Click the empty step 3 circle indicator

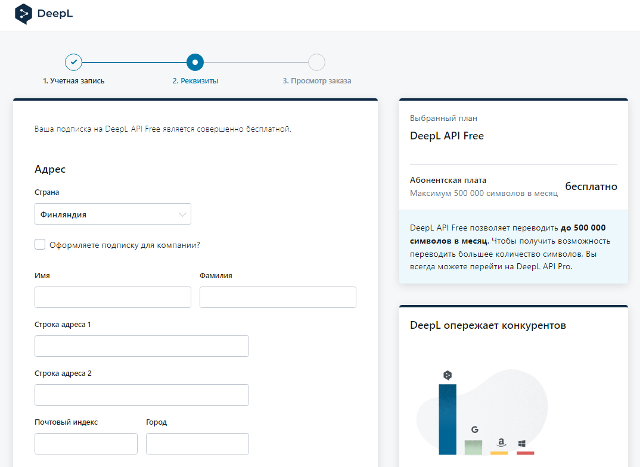316,62
